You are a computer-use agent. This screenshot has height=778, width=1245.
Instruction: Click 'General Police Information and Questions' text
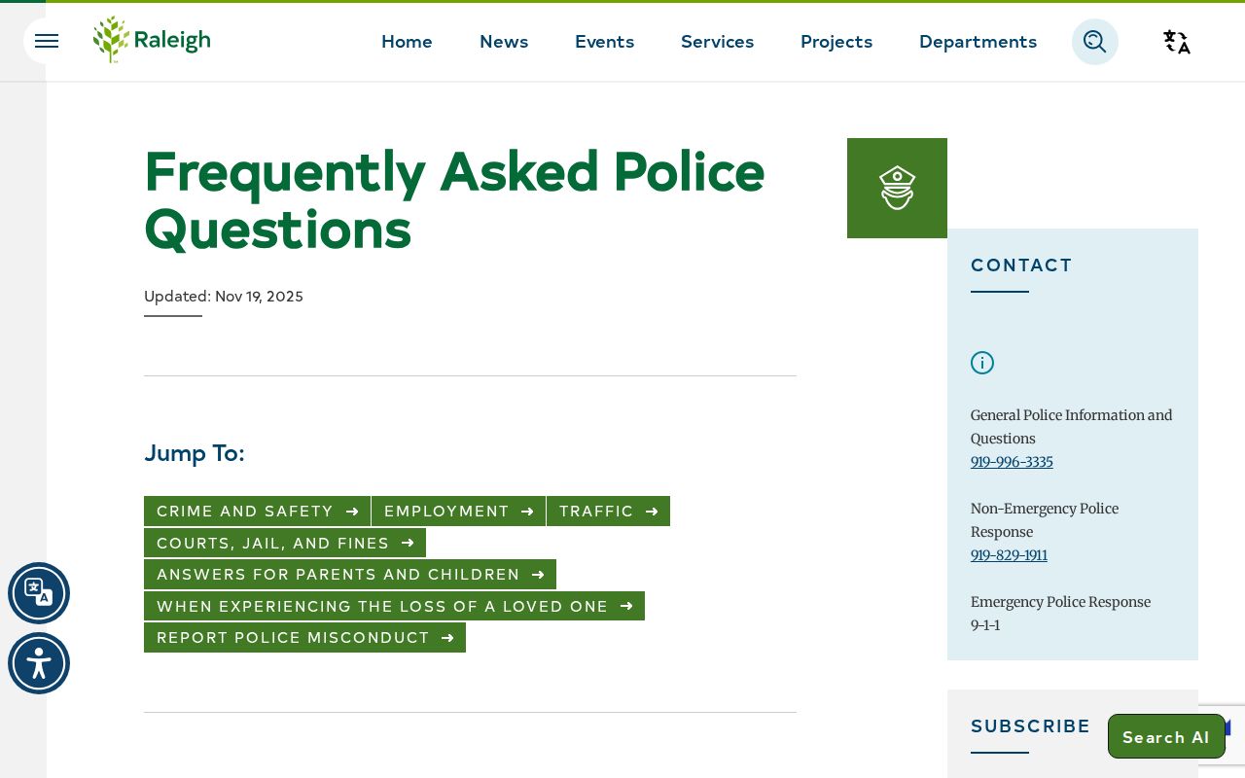(x=1072, y=427)
